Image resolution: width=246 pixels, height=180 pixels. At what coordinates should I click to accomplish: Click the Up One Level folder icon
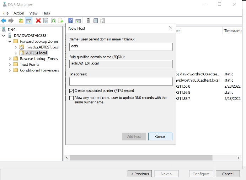click(21, 21)
